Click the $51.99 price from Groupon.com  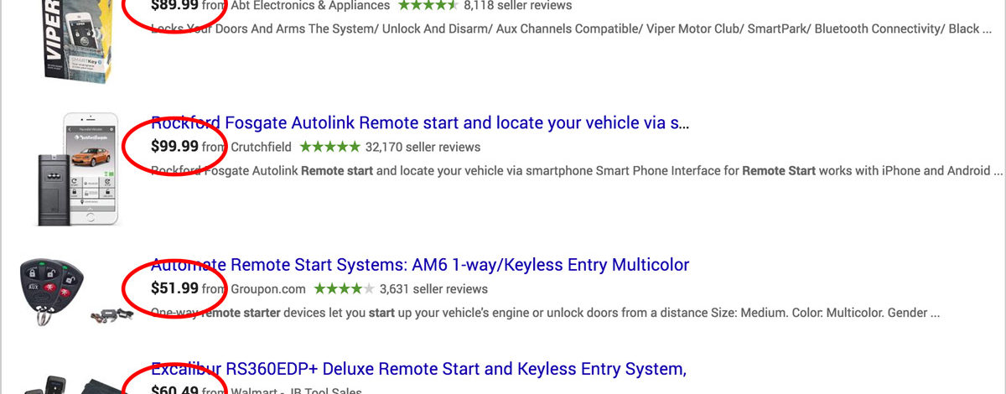[174, 288]
